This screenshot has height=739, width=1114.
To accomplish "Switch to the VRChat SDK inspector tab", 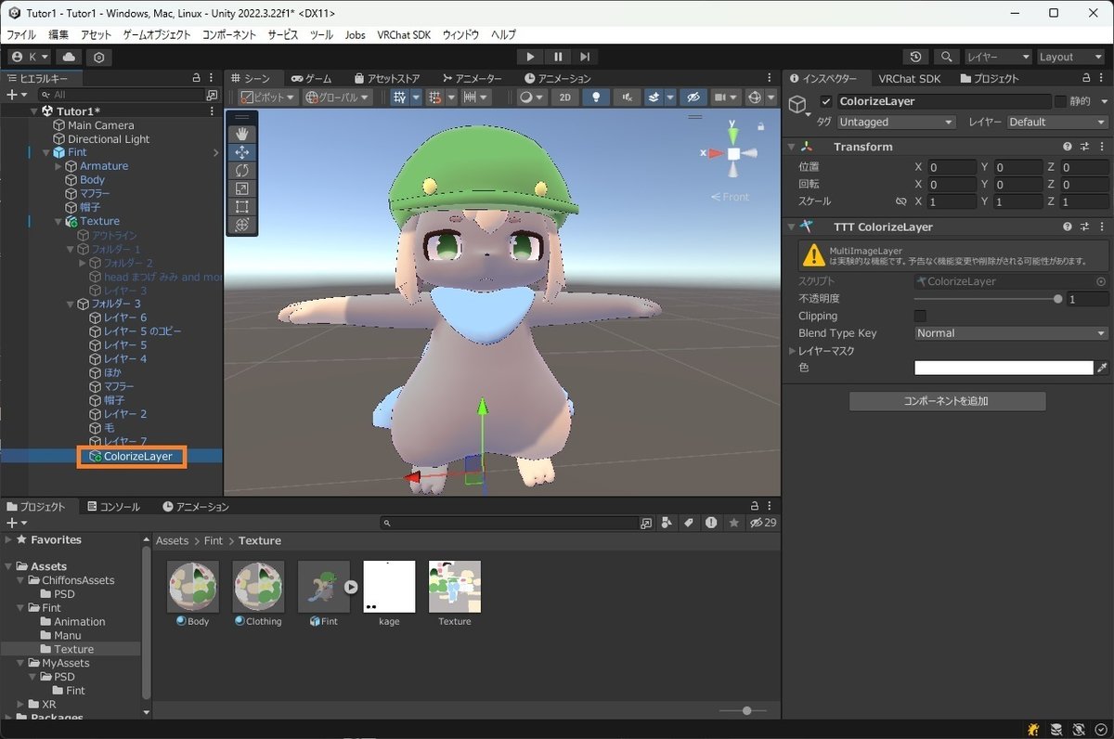I will point(909,79).
